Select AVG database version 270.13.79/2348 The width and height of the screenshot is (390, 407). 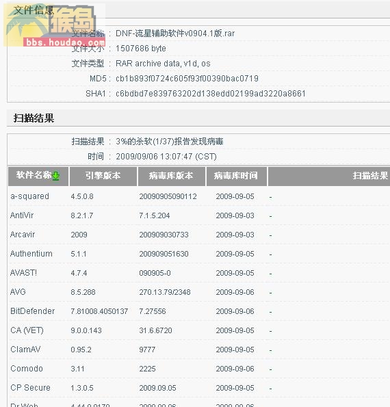[165, 292]
